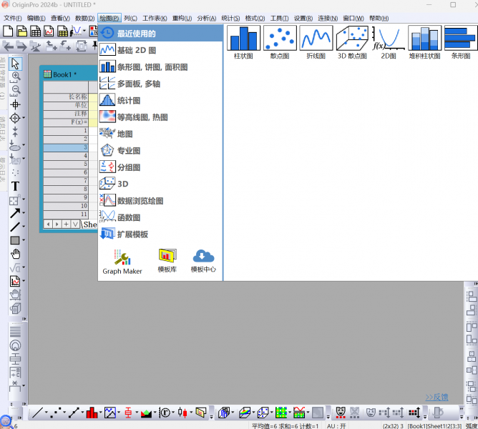Viewport: 478px width, 429px height.
Task: Open the 函数图 plot category
Action: 161,217
